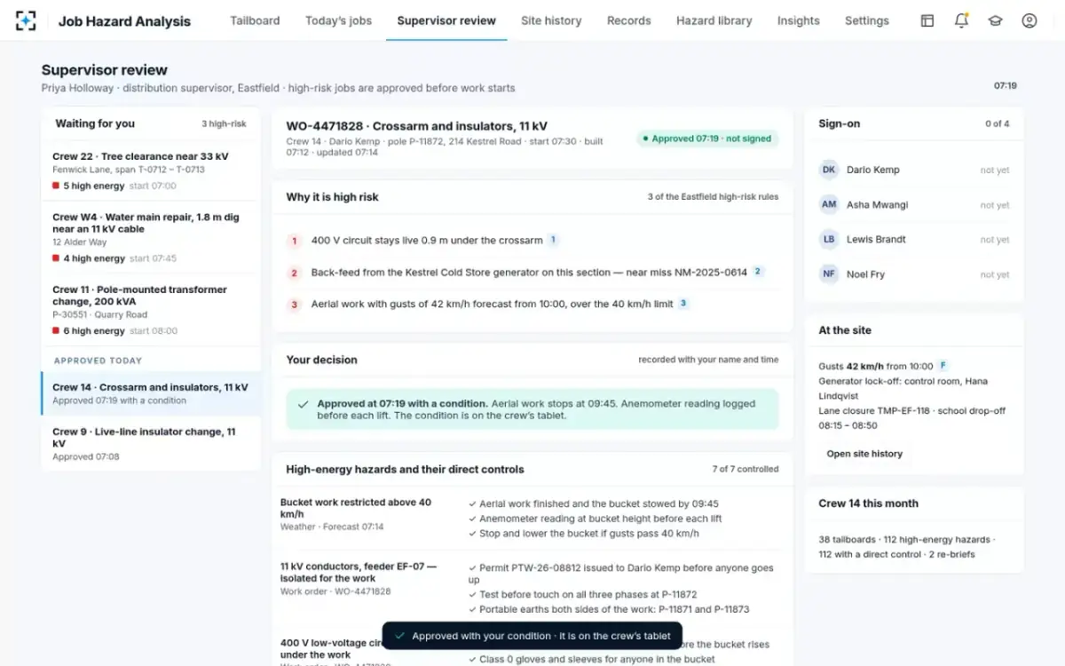
Task: Click the Job Hazard Analysis logo icon
Action: [26, 20]
